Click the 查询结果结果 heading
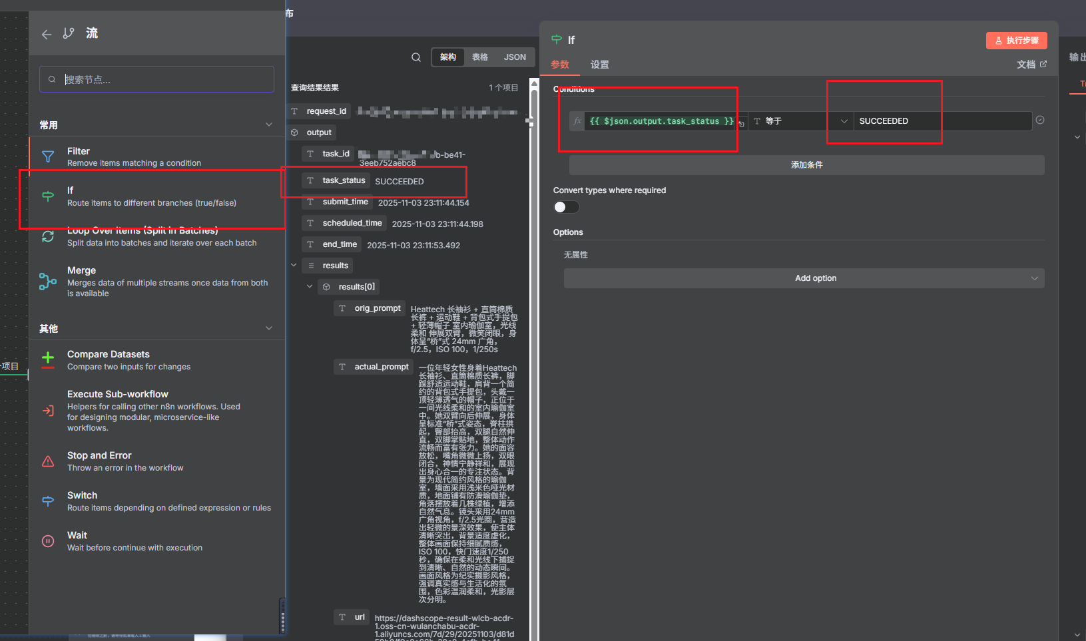Viewport: 1086px width, 641px height. (315, 88)
